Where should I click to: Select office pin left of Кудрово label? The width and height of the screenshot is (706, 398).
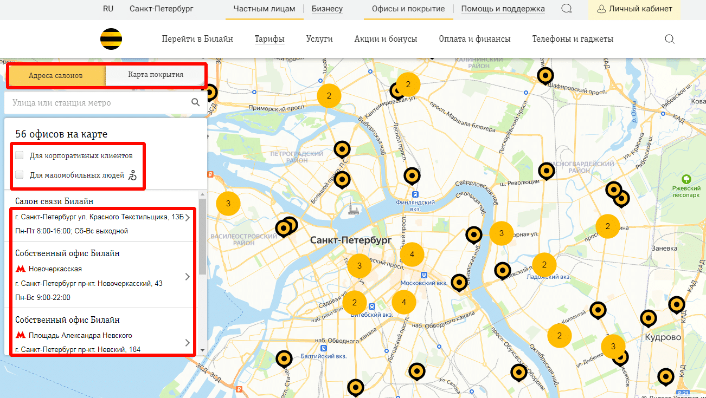pyautogui.click(x=649, y=319)
